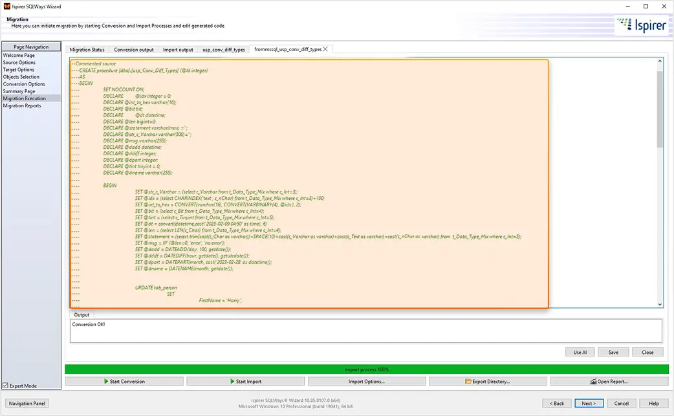Screen dimensions: 674x416
Task: Click the 'DECLARE @msg varchar(255);' line
Action: pyautogui.click(x=135, y=140)
